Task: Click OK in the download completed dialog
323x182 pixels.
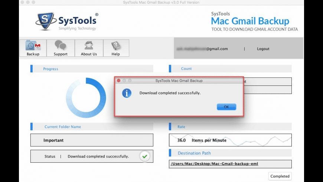Action: [226, 107]
